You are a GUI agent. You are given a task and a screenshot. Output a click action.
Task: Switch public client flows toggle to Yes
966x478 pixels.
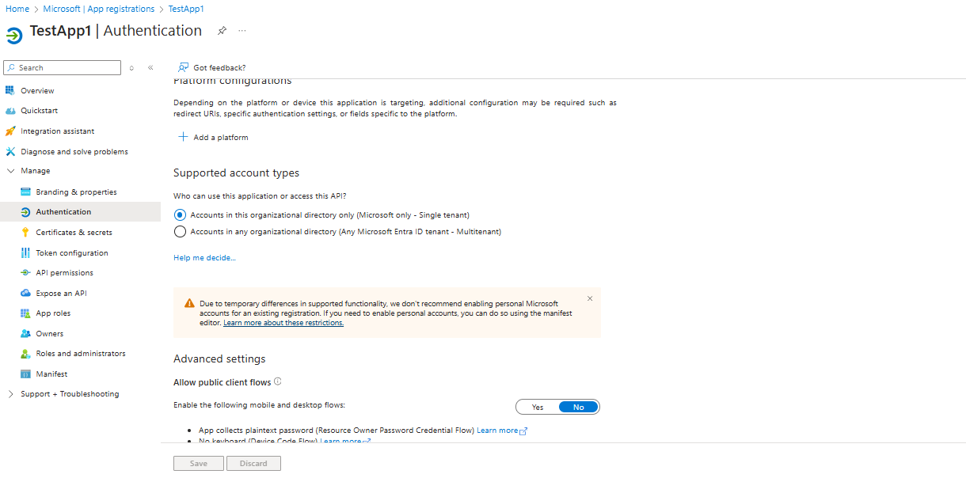pos(538,407)
